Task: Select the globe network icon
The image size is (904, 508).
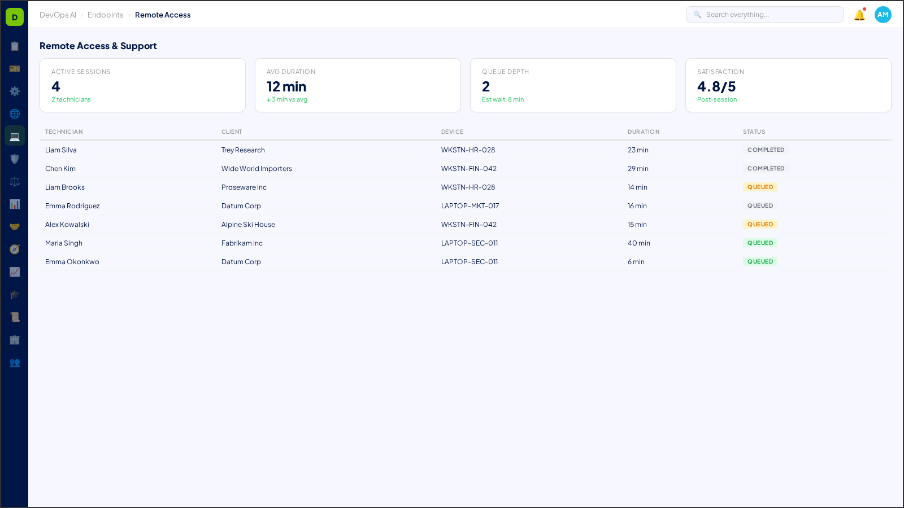Action: 15,113
